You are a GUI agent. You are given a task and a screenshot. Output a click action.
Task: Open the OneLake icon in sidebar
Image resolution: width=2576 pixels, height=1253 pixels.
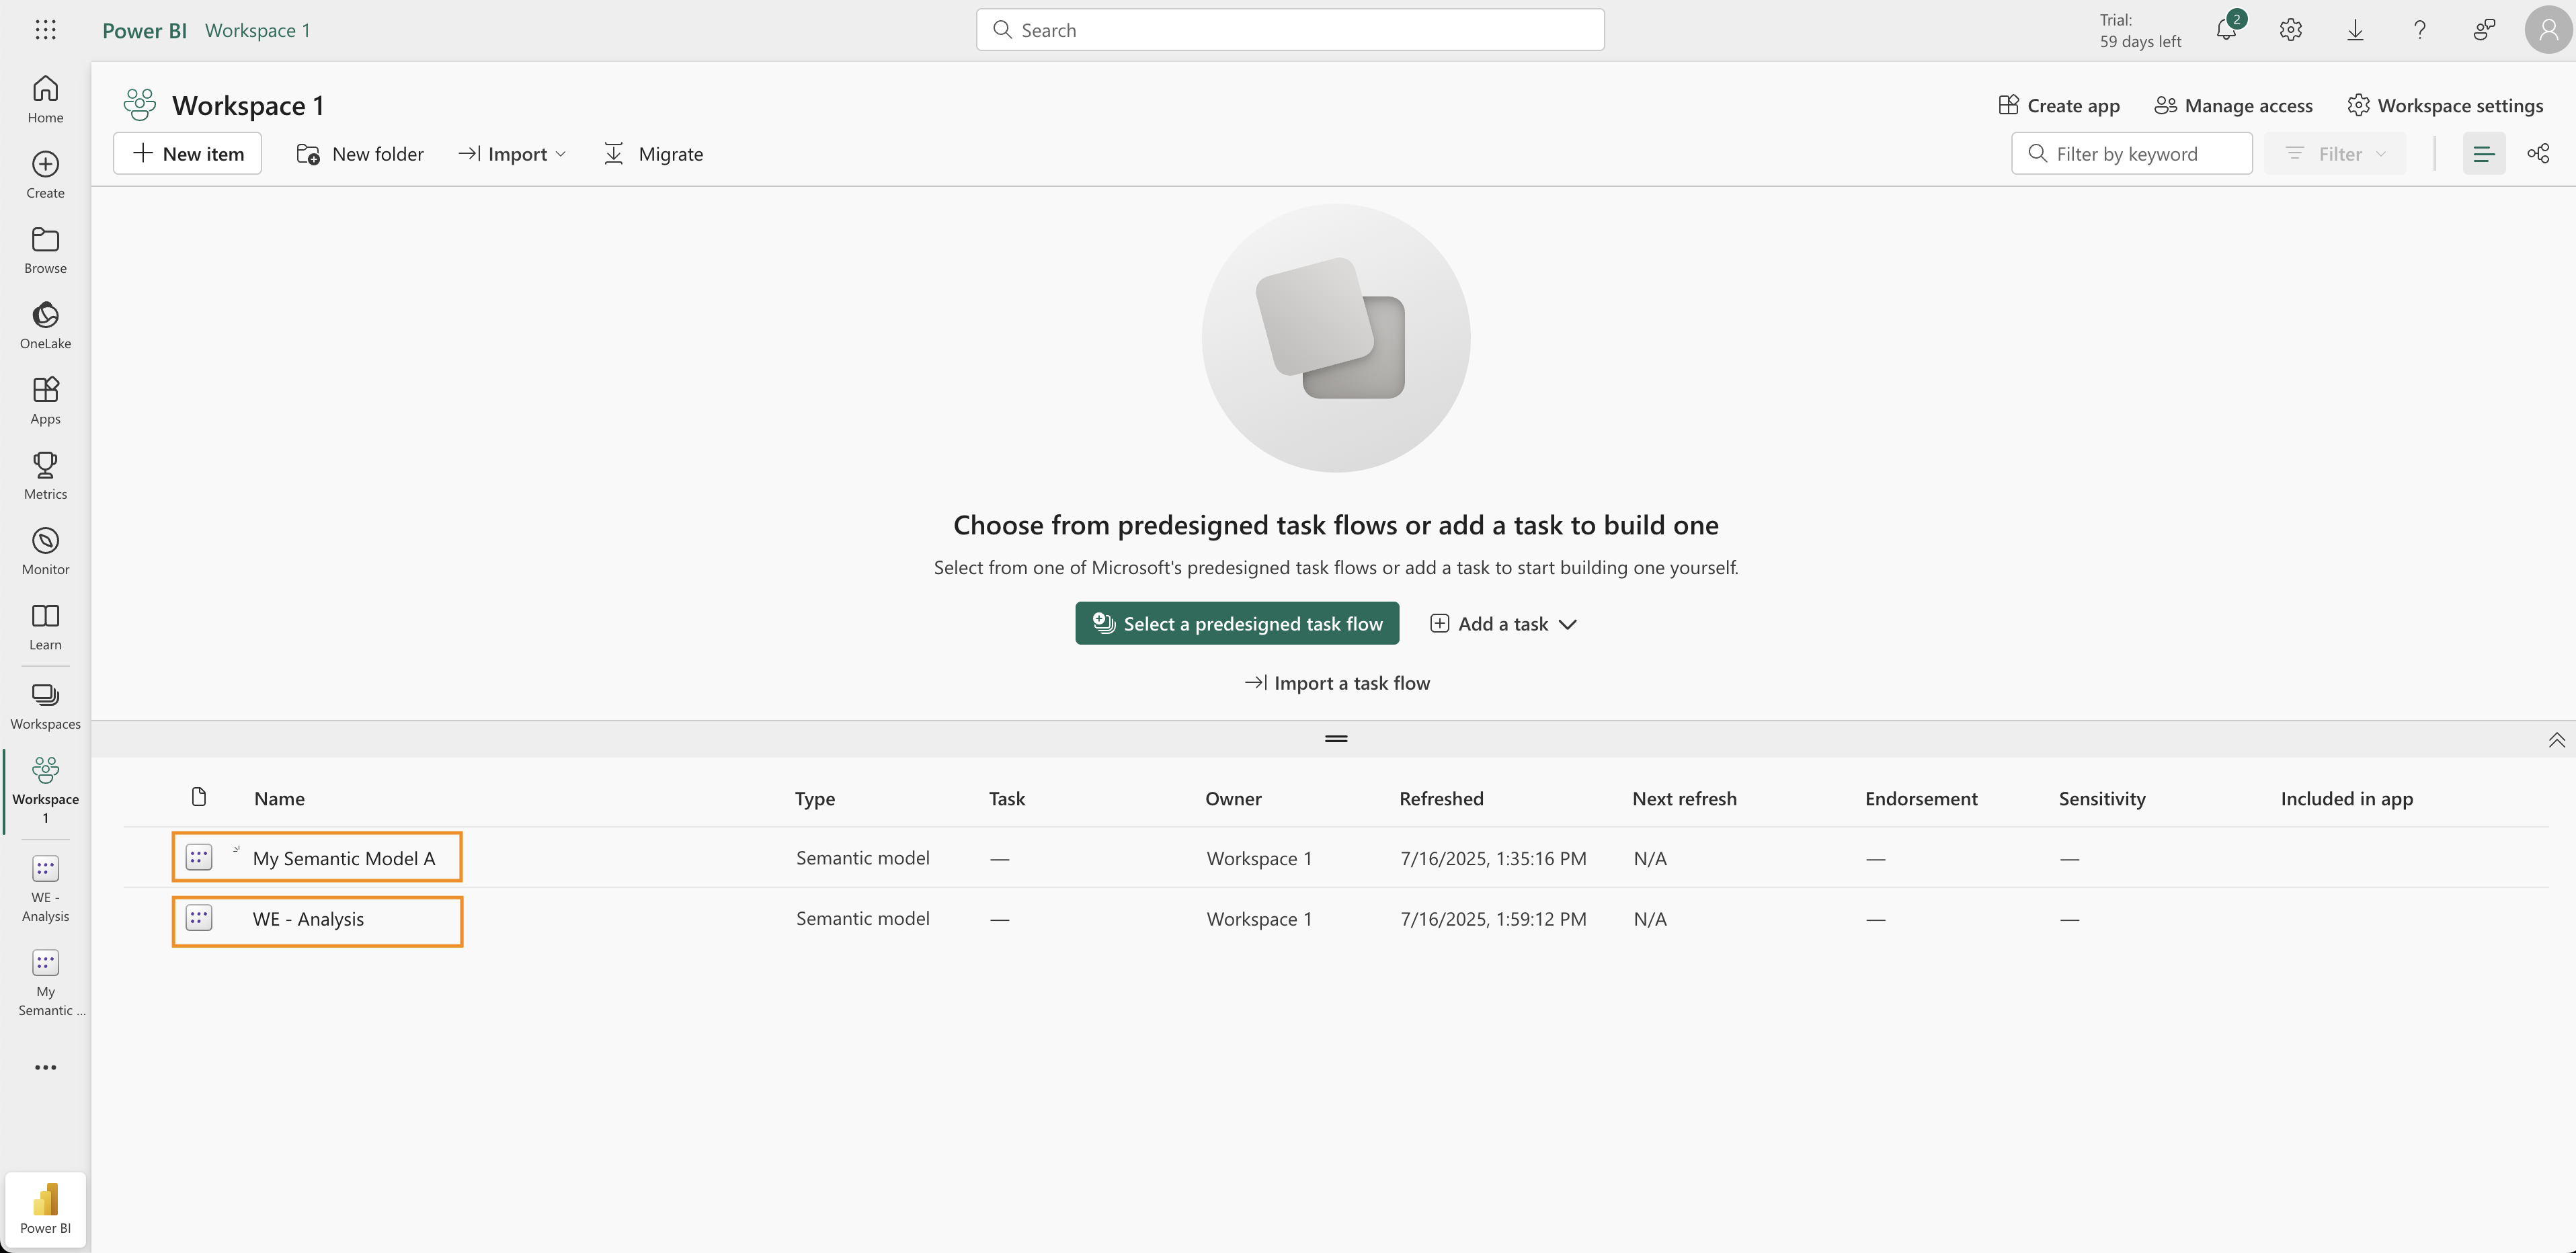[45, 325]
